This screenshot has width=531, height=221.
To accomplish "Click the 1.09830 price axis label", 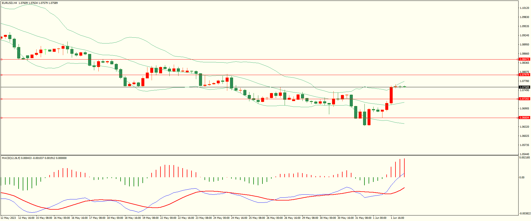I will [x=524, y=17].
